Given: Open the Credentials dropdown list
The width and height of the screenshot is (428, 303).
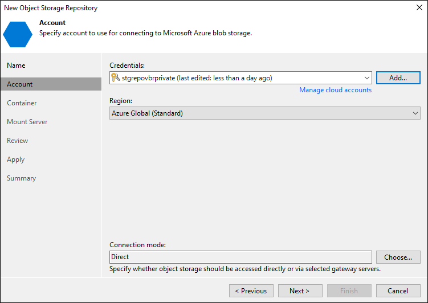Looking at the screenshot, I should pyautogui.click(x=367, y=78).
